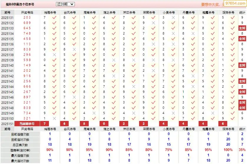
Task: Select the 总正确次数 row label
Action: pos(20,145)
